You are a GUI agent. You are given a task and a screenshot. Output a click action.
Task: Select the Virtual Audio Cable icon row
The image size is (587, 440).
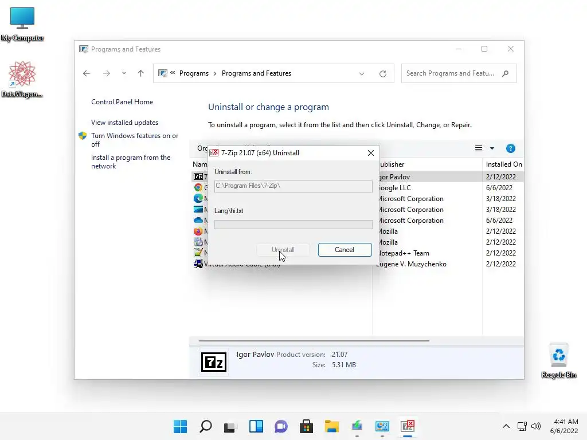click(198, 264)
